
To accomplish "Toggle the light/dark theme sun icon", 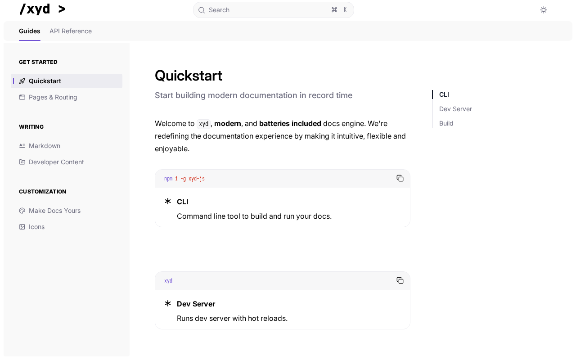I will coord(544,10).
